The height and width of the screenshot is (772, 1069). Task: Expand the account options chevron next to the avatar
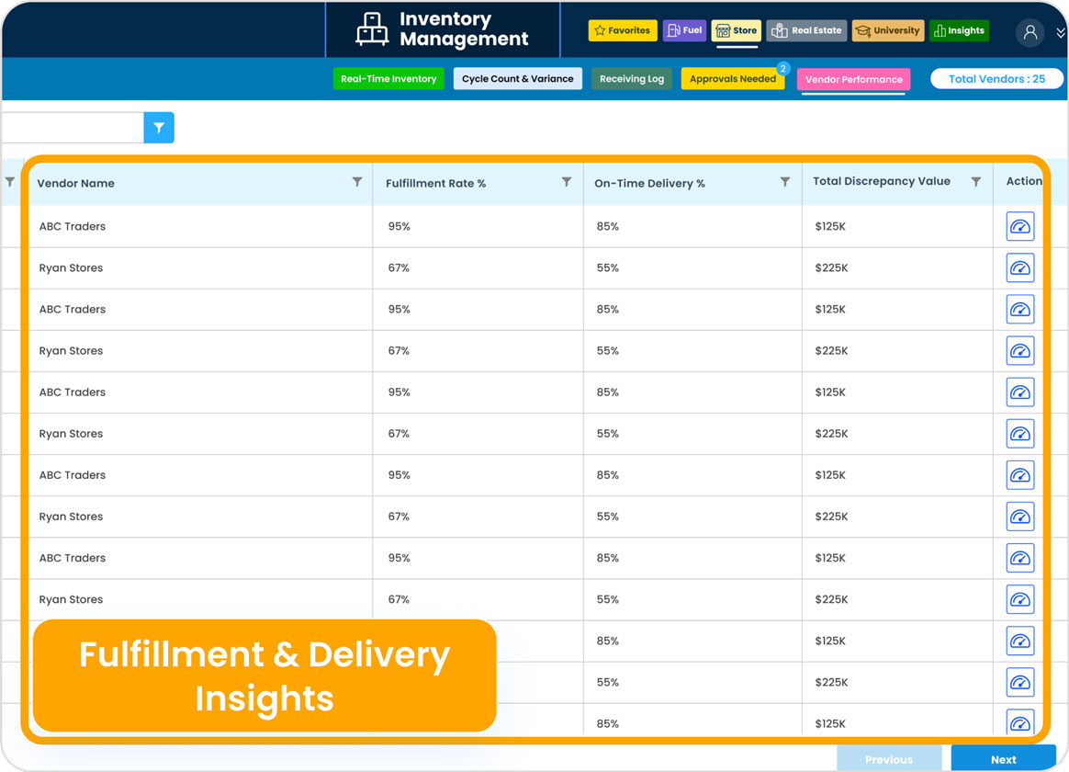pos(1061,32)
